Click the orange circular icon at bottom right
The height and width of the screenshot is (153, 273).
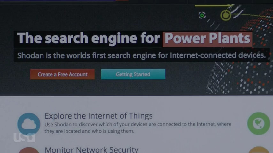(x=259, y=150)
